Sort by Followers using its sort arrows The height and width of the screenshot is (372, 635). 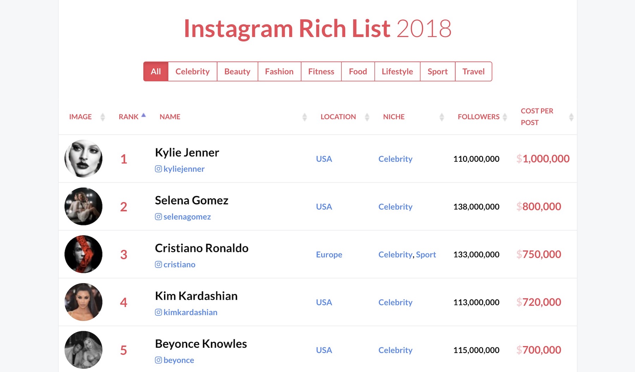click(505, 117)
